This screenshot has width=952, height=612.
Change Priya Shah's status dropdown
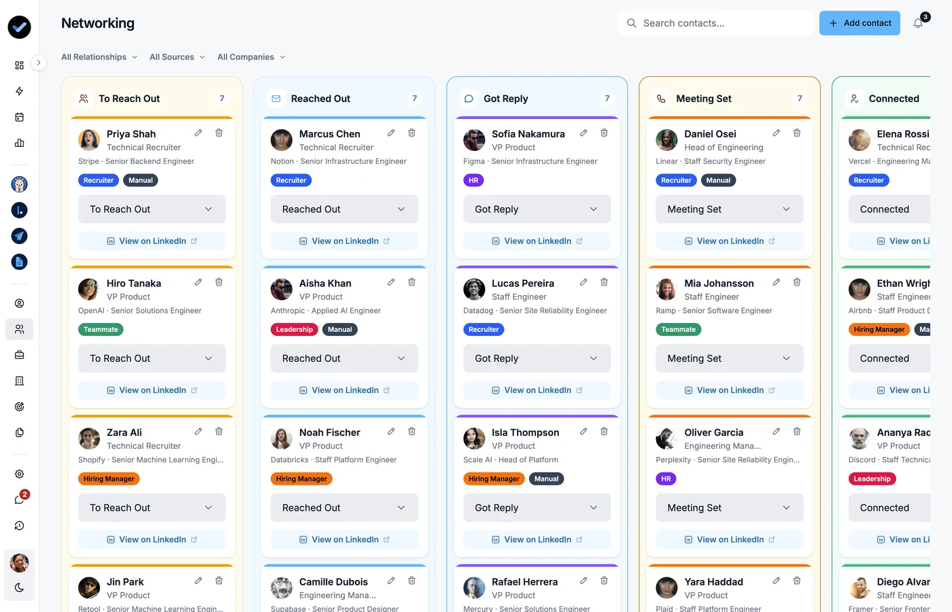pyautogui.click(x=152, y=209)
